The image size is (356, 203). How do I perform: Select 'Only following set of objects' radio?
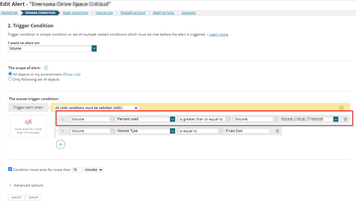point(10,79)
